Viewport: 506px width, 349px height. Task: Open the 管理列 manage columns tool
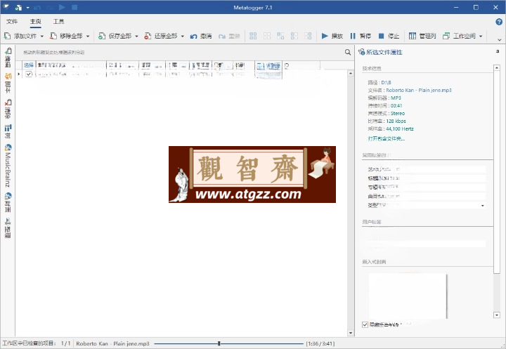click(422, 36)
